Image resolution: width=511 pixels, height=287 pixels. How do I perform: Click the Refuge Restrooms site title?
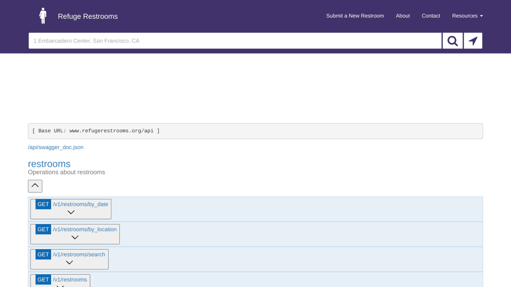coord(88,16)
